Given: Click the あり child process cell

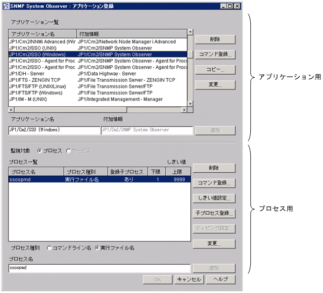Looking at the screenshot, I should [x=129, y=180].
